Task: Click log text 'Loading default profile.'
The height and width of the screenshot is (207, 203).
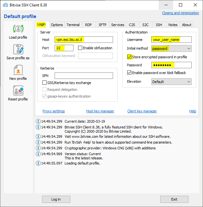Action: (82, 163)
